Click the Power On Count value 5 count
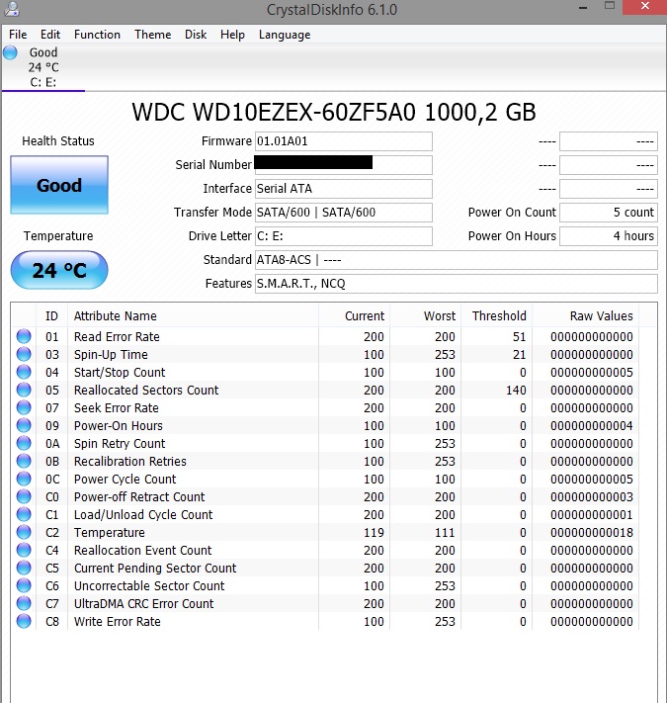Image resolution: width=667 pixels, height=703 pixels. click(609, 213)
